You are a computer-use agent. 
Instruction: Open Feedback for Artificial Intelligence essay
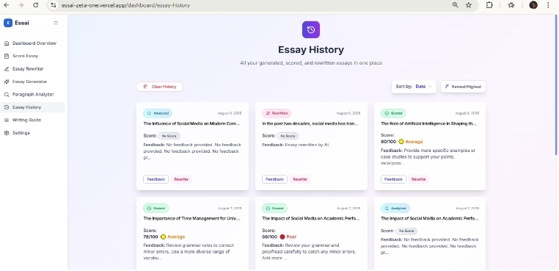tap(394, 179)
